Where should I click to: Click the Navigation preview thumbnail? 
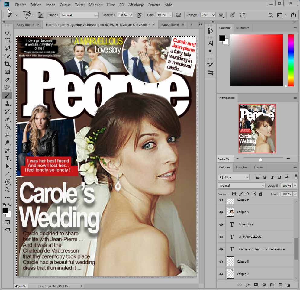(x=257, y=129)
